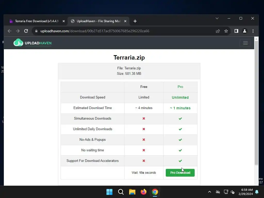Click Chrome icon in taskbar
The image size is (264, 198).
155,192
